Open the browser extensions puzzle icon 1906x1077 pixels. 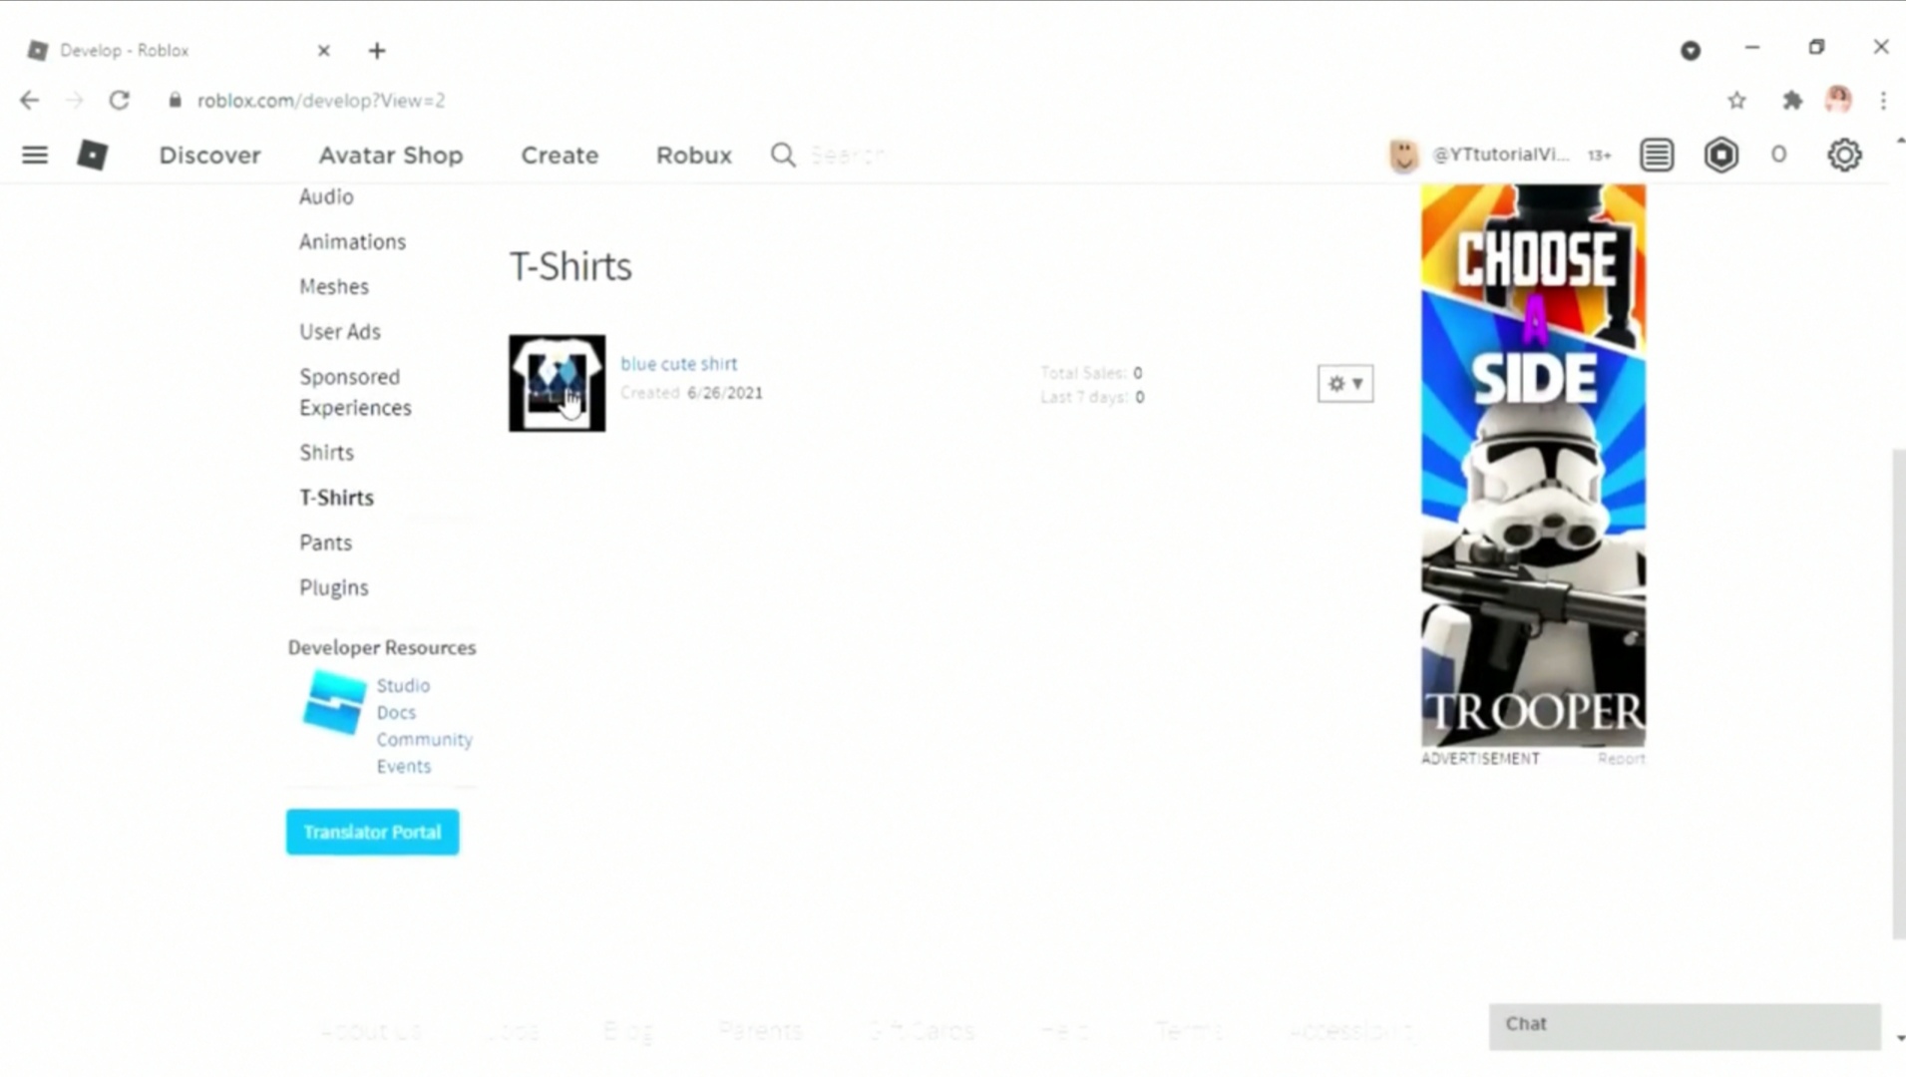point(1792,100)
